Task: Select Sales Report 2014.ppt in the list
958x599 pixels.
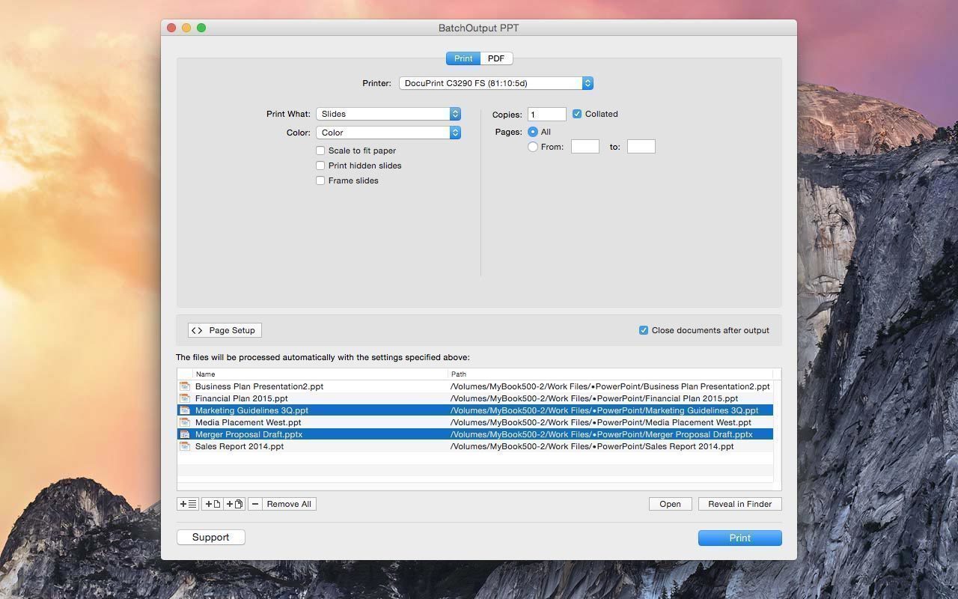Action: pos(239,446)
